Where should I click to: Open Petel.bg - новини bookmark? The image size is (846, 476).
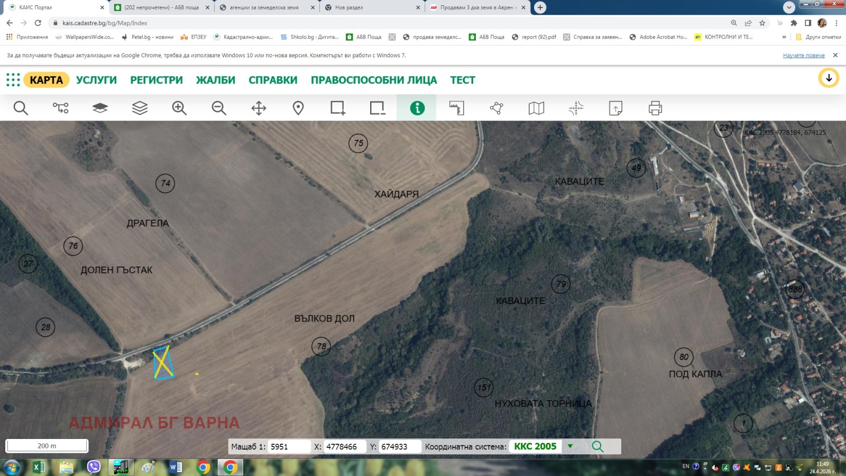click(148, 37)
